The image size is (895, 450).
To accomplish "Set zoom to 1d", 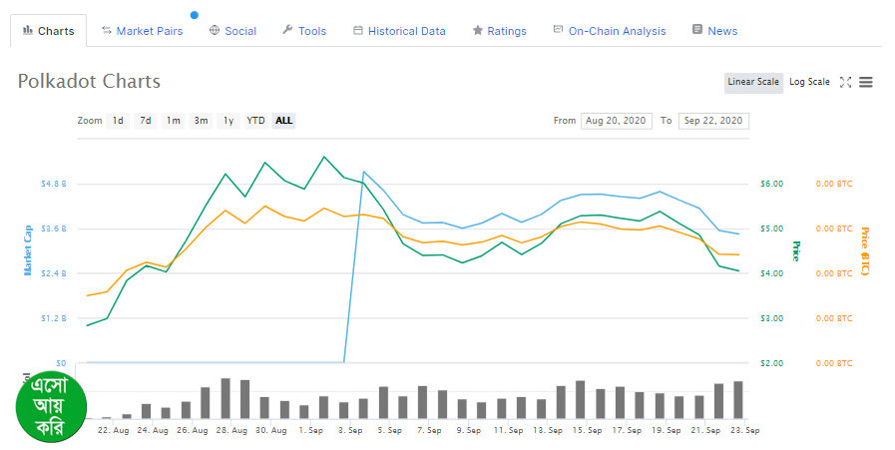I will tap(118, 121).
